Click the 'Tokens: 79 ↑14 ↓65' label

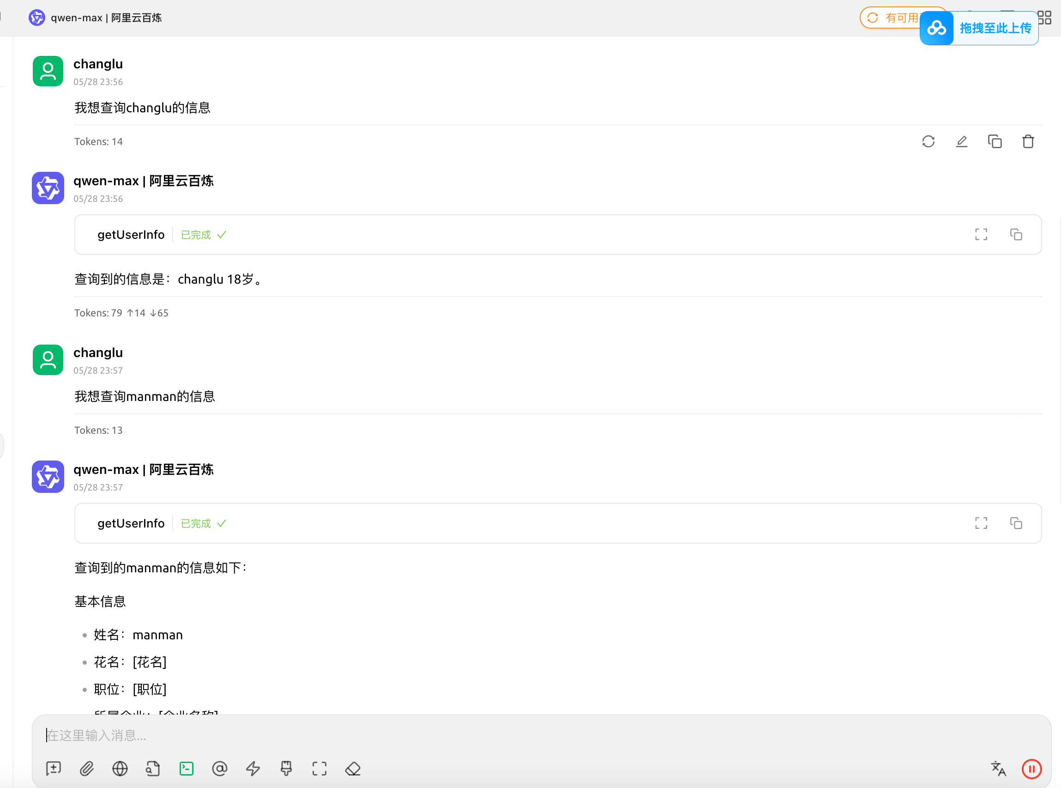tap(121, 313)
